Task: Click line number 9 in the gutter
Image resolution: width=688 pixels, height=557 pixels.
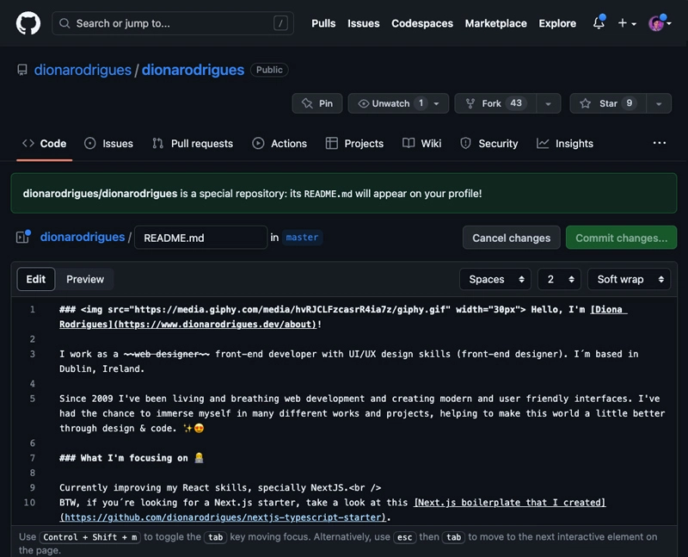Action: tap(32, 487)
